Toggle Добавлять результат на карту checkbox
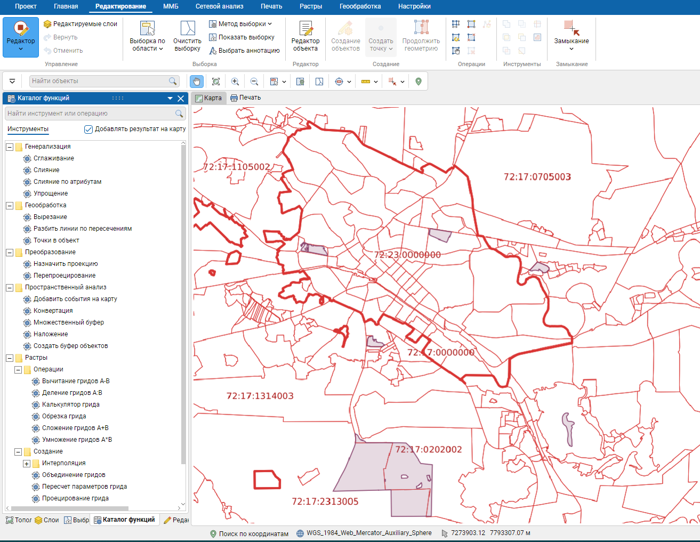Screen dimensions: 700x542 [88, 129]
